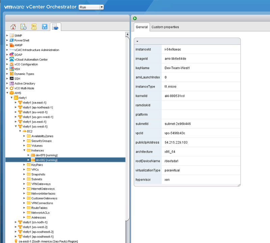Switch to the Custom properties tab
This screenshot has width=270, height=243.
[165, 27]
